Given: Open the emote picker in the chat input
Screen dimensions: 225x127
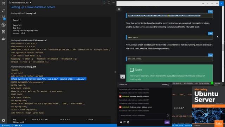Looking at the screenshot, I should [x=168, y=115].
